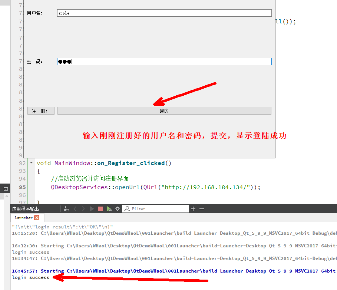Close the Launcher output tab red X
The height and width of the screenshot is (290, 337).
pos(36,218)
